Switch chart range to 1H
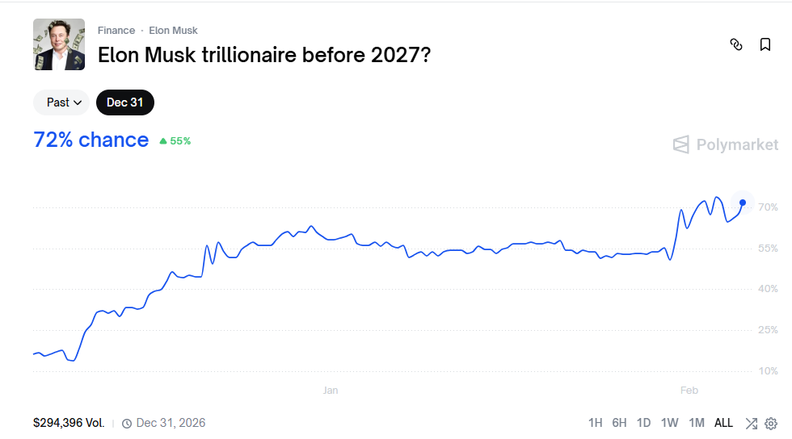 click(x=596, y=423)
